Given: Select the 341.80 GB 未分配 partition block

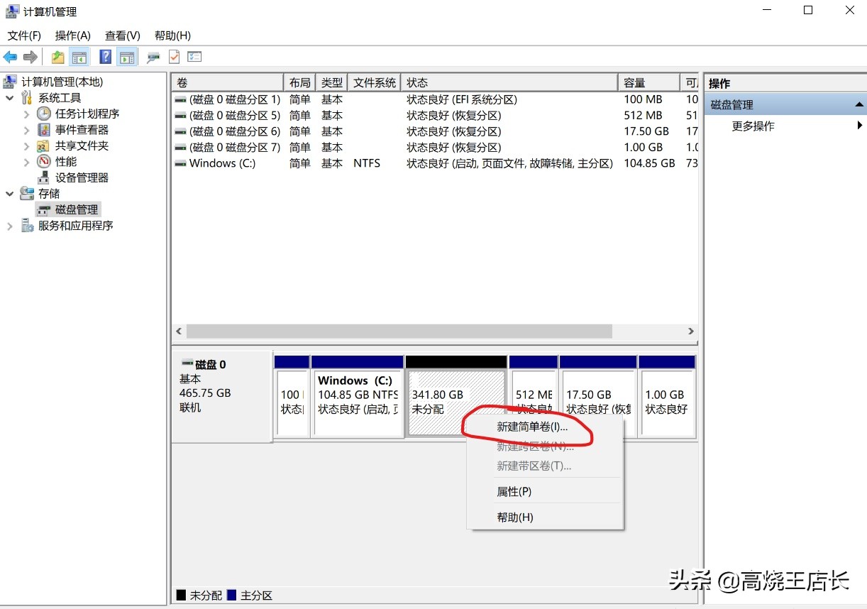Looking at the screenshot, I should click(456, 397).
